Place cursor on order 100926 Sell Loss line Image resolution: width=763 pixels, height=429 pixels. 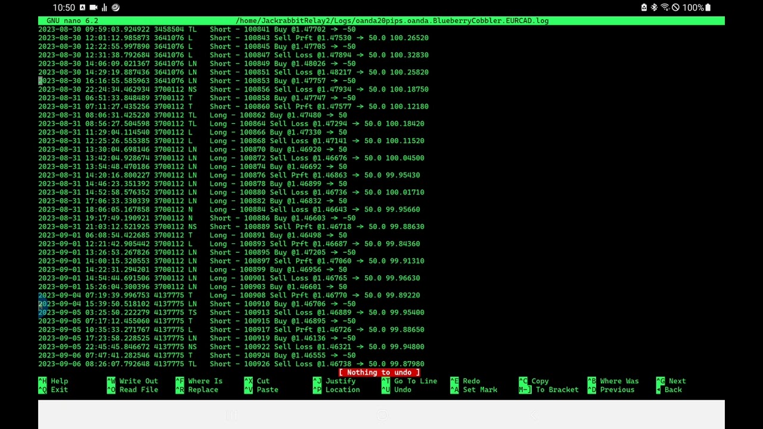231,363
